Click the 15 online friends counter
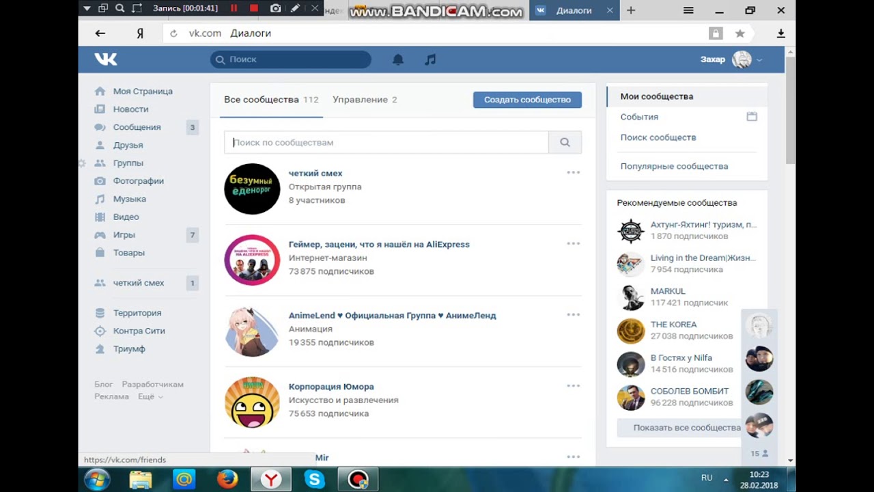 click(x=759, y=453)
